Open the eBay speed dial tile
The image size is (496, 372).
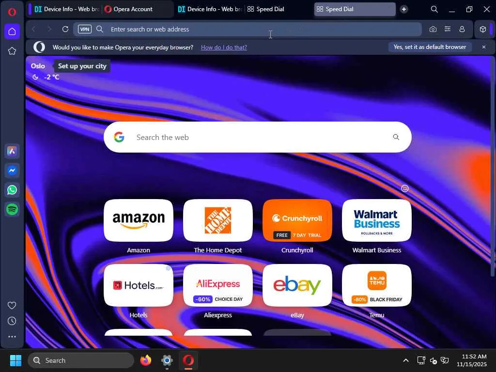297,285
